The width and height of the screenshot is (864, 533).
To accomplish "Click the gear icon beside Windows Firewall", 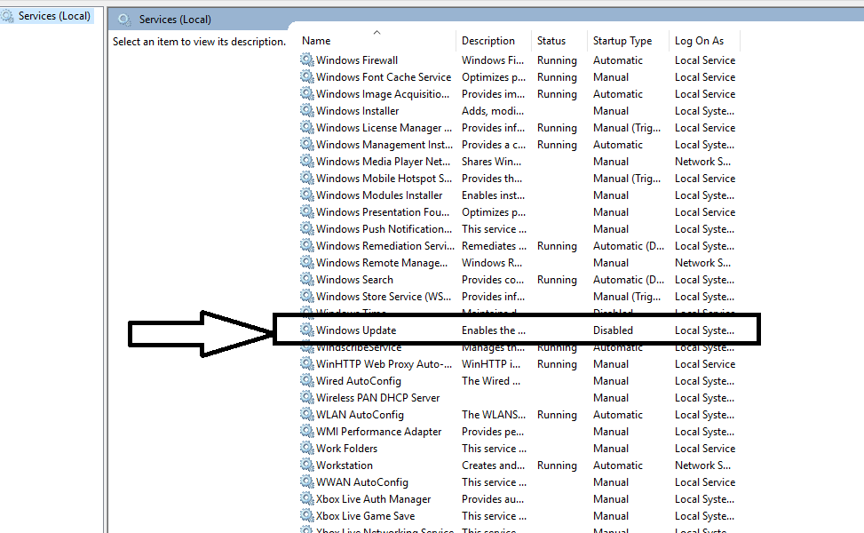I will coord(307,60).
